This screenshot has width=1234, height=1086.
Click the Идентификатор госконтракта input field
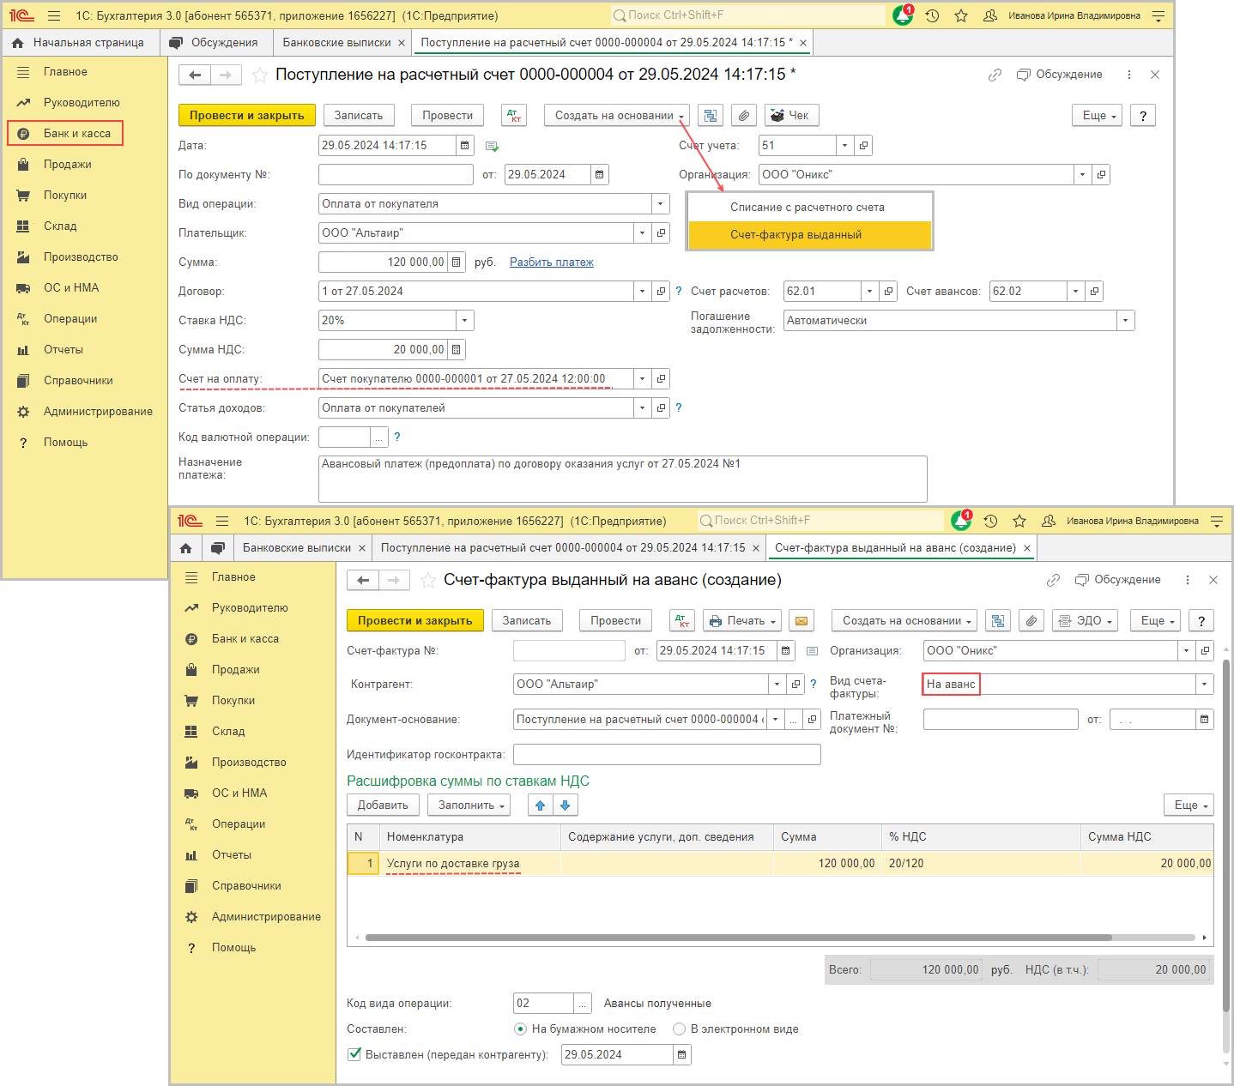[667, 755]
